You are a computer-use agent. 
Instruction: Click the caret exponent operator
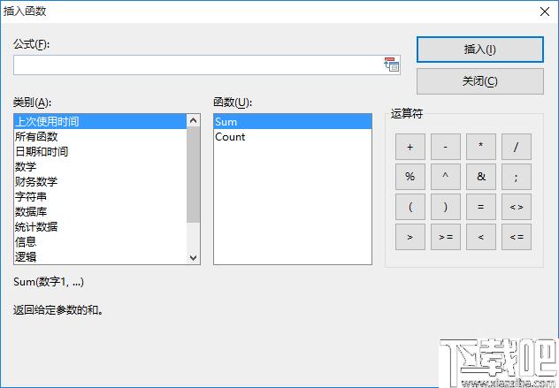(x=445, y=177)
